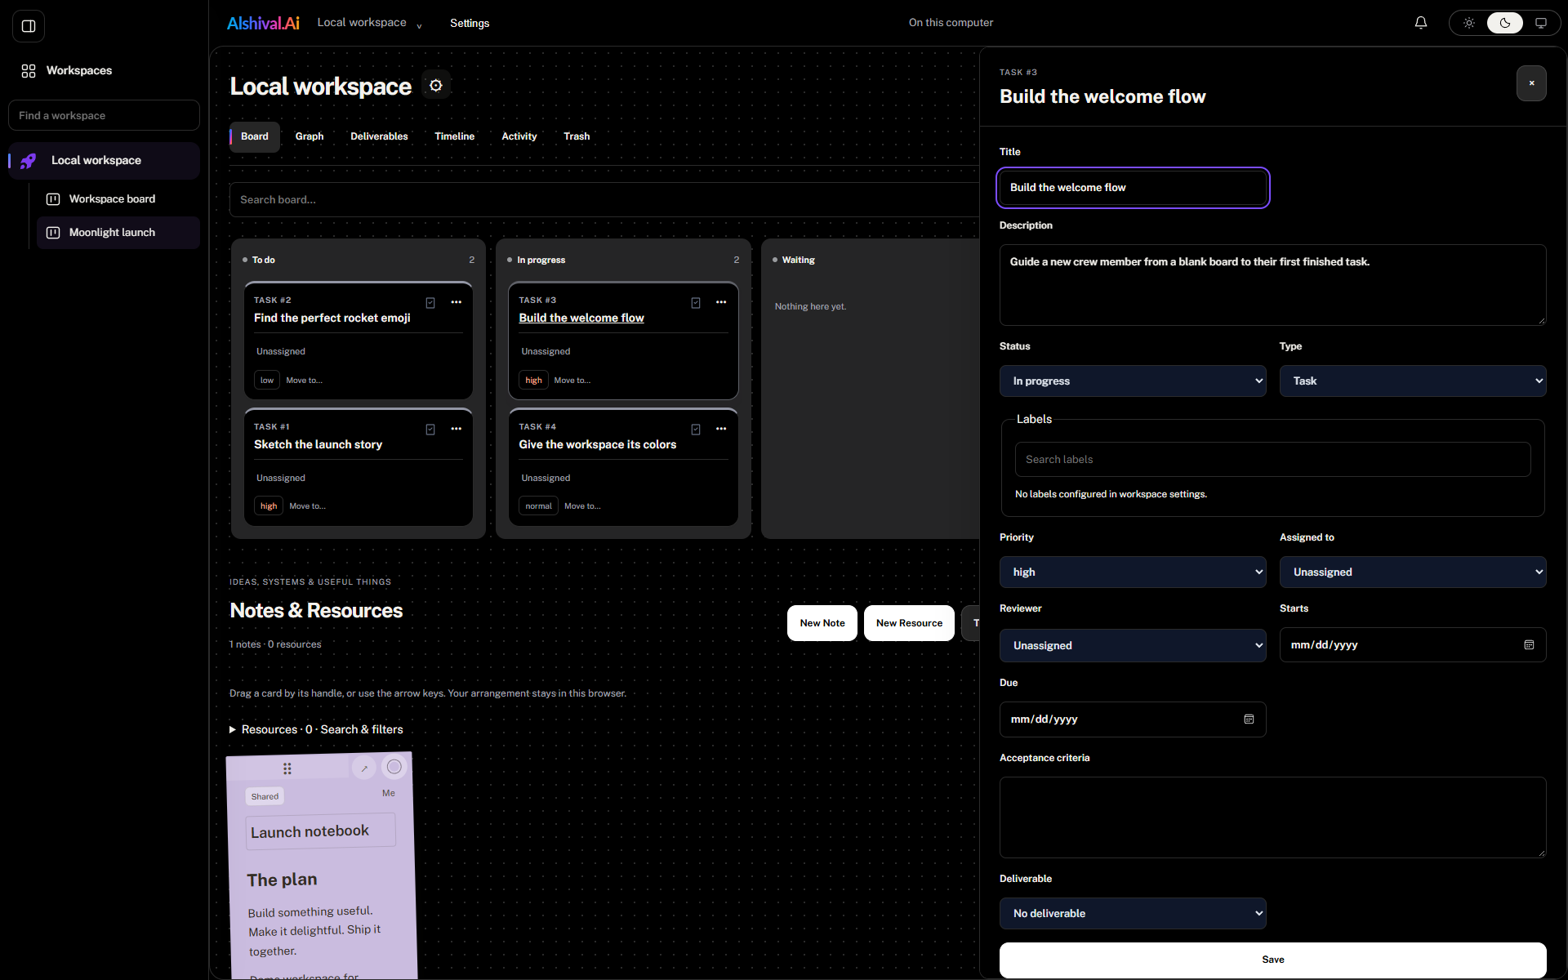Click checklist icon on Find the perfect rocket emoji
Image resolution: width=1568 pixels, height=980 pixels.
[x=430, y=303]
